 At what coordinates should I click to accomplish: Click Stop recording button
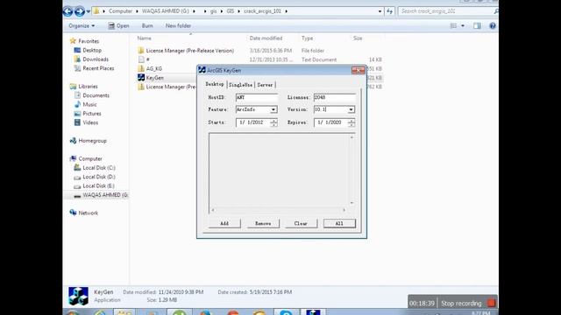point(468,304)
